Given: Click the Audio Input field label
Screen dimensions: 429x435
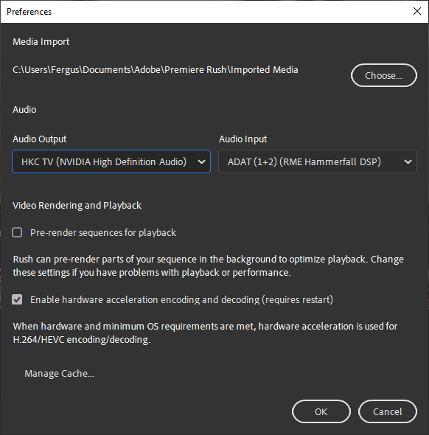Looking at the screenshot, I should coord(243,139).
